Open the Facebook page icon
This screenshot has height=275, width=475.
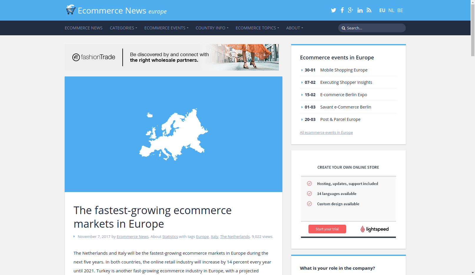[342, 10]
